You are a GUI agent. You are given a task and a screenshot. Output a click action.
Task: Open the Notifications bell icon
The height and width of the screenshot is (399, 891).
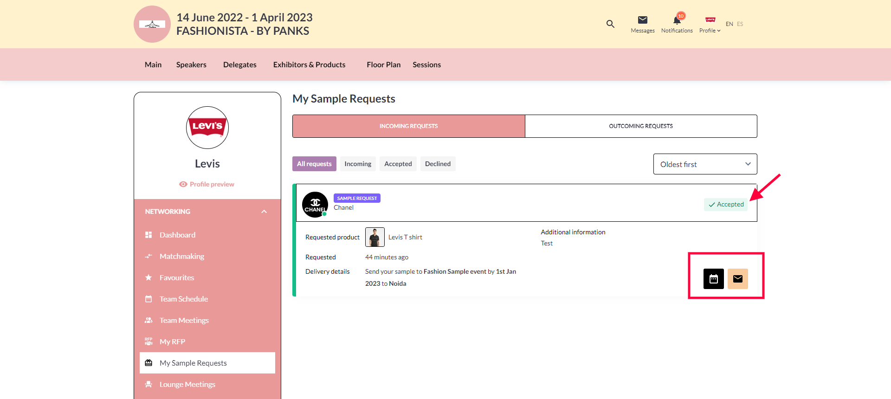click(677, 20)
